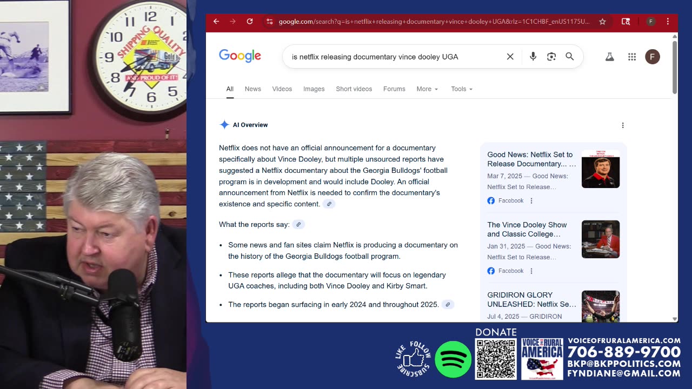Reload the page with the refresh icon
Screen dimensions: 692x389
[250, 22]
